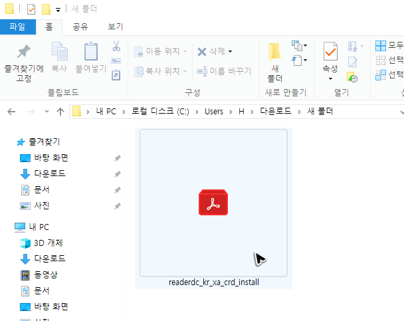
Task: Click 모두 선택 select all icon
Action: (381, 46)
